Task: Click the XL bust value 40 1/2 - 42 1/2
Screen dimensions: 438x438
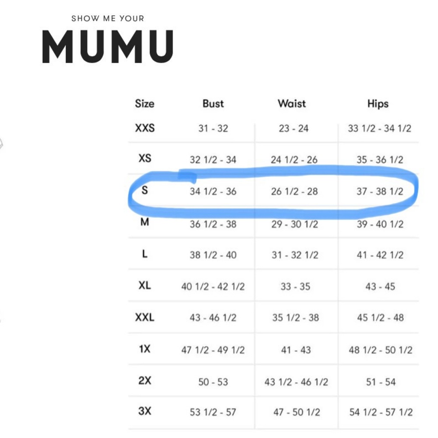Action: point(213,286)
